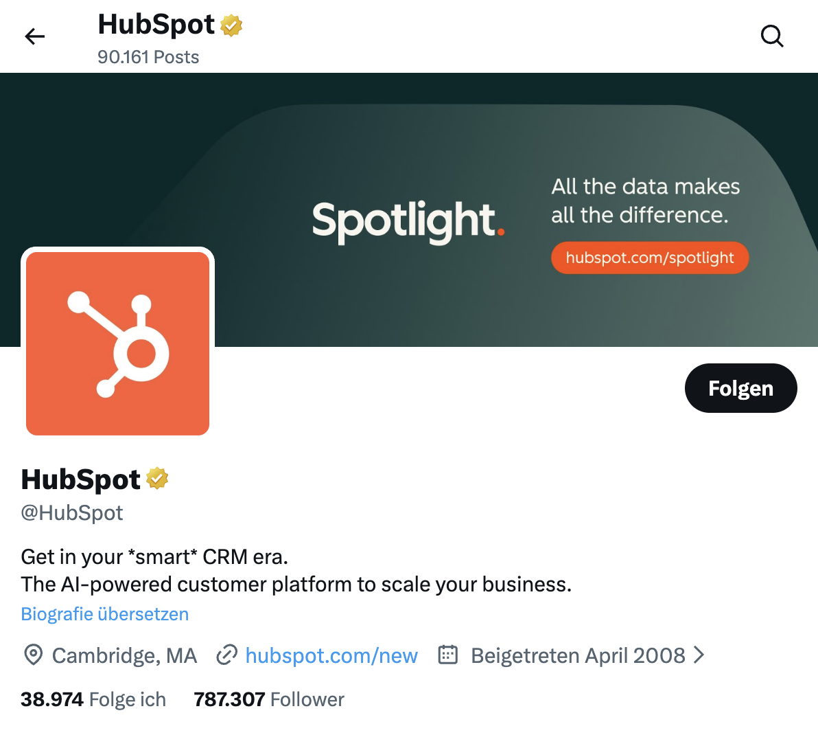
Task: Click the Biografie übersetzen link
Action: point(105,614)
